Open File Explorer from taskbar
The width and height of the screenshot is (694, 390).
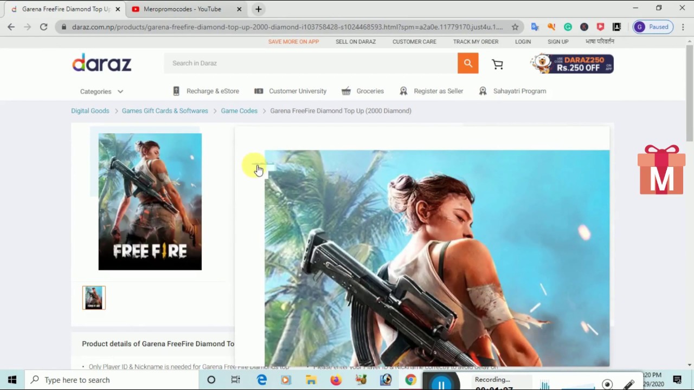tap(311, 380)
